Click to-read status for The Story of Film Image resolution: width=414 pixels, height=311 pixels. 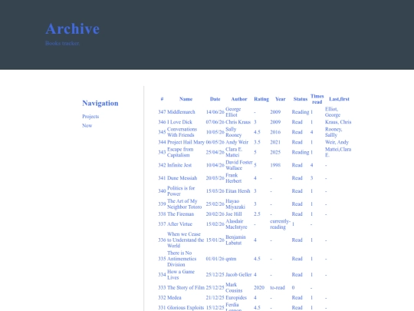278,287
